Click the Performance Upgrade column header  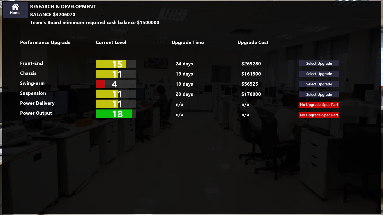click(x=45, y=43)
